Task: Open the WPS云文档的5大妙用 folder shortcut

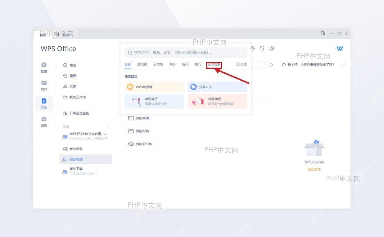Action: pos(85,136)
